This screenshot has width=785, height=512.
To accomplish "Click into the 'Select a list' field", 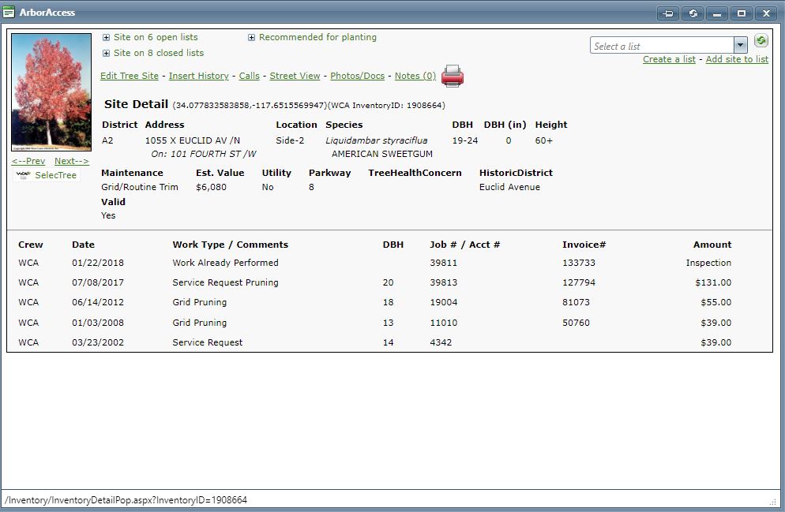I will tap(662, 46).
